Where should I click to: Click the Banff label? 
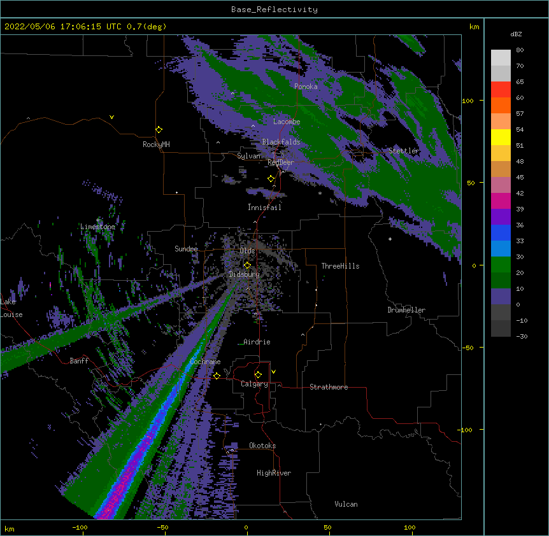click(79, 361)
